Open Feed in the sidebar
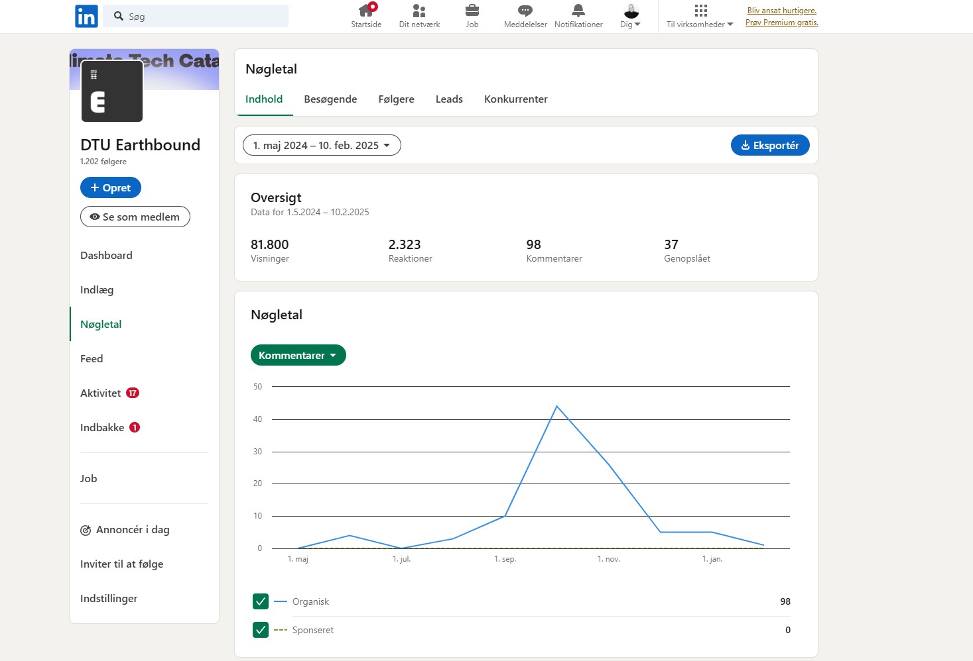Image resolution: width=973 pixels, height=661 pixels. (x=92, y=359)
